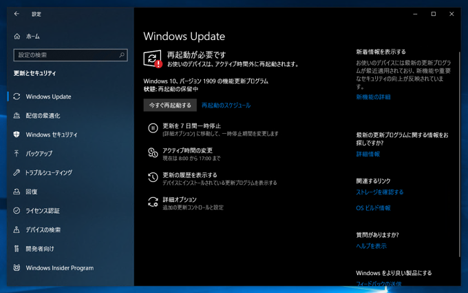468x293 pixels.
Task: Click the clock icon beside アクティブ時間の変更
Action: [153, 153]
